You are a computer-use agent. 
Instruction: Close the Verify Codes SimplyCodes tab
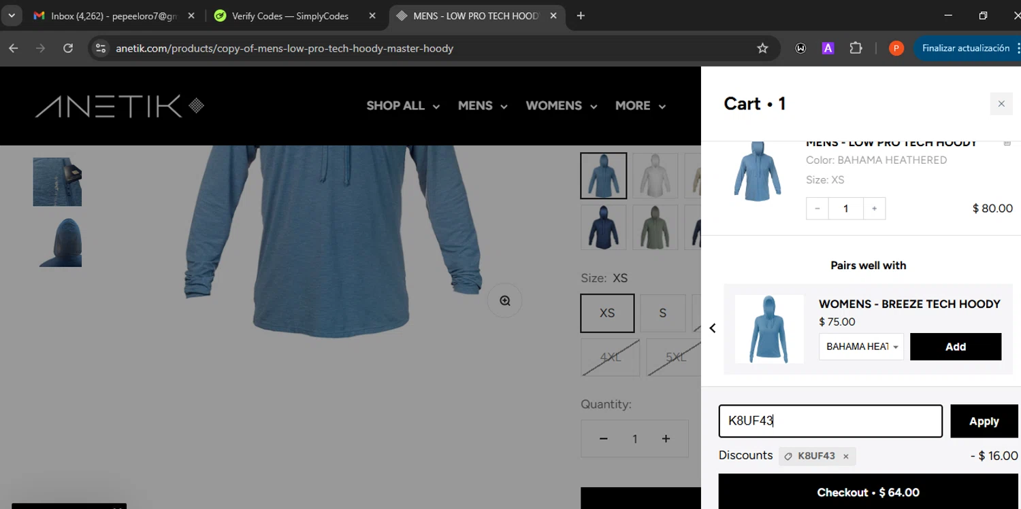click(x=372, y=16)
